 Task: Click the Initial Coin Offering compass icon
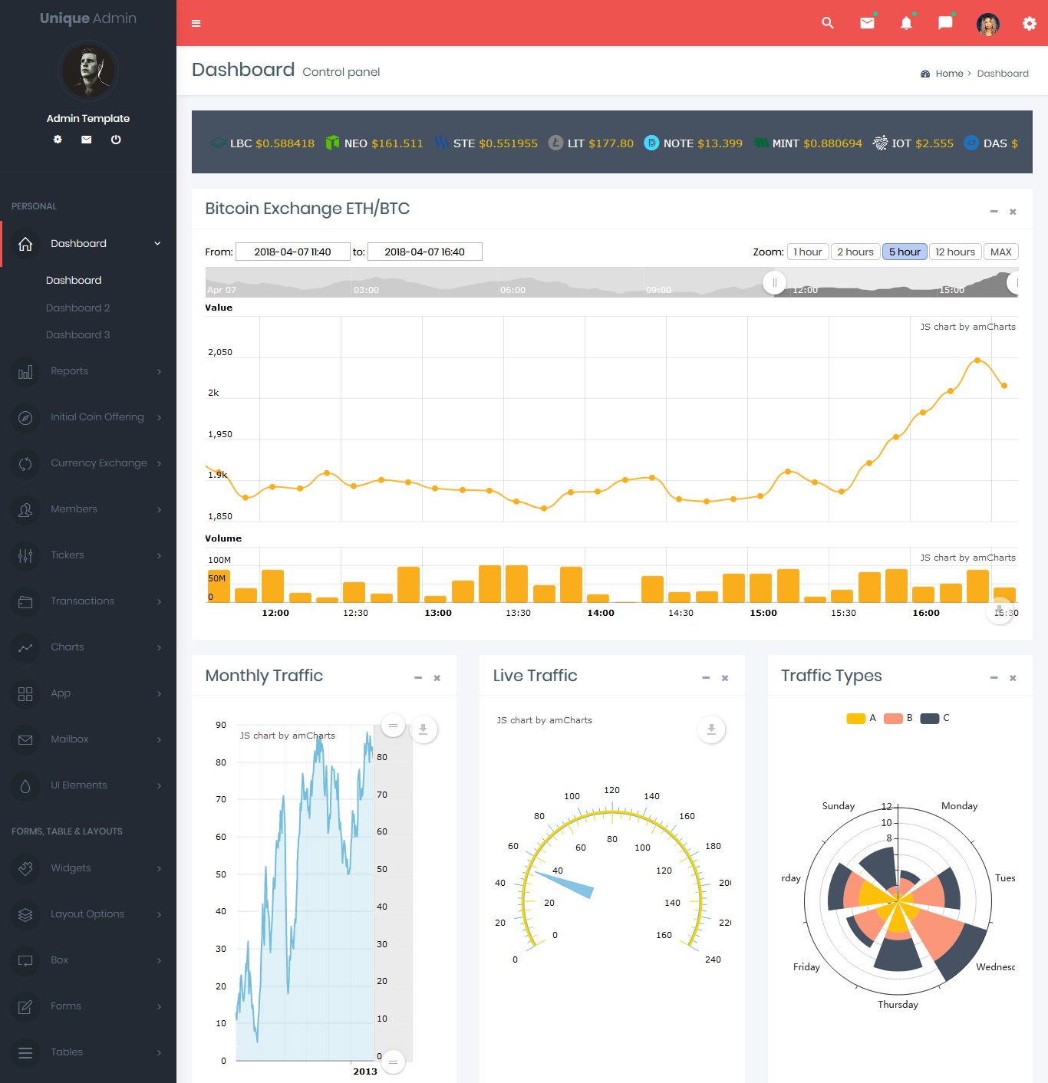coord(25,418)
